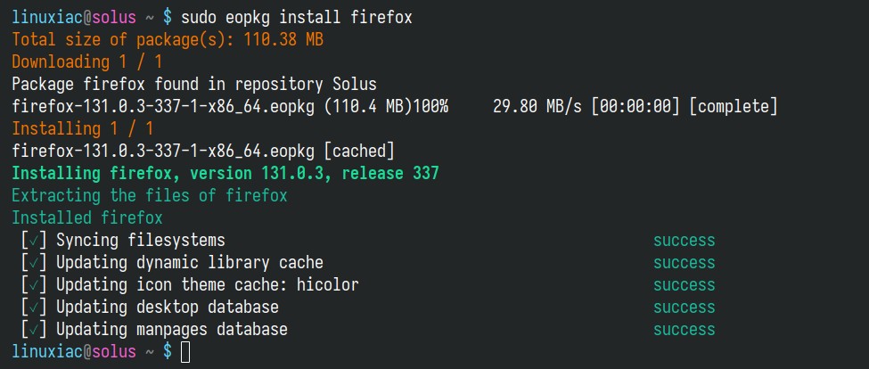Click the checkmark beside Updating desktop database
869x369 pixels.
35,307
